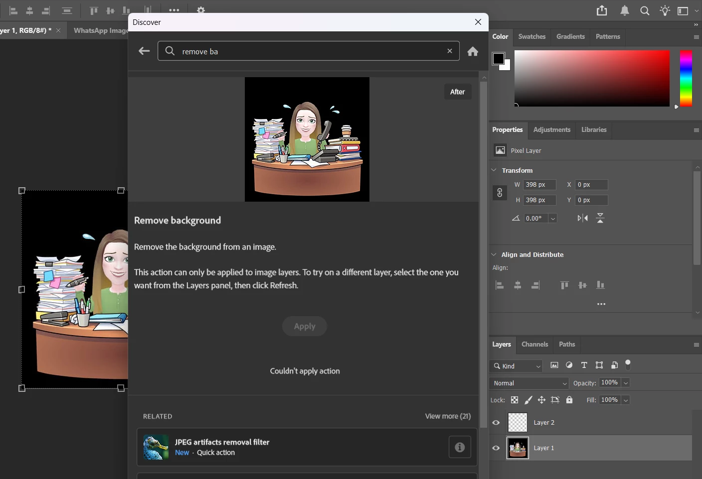Viewport: 702px width, 479px height.
Task: Align horizontal centers in Properties panel
Action: pyautogui.click(x=518, y=285)
